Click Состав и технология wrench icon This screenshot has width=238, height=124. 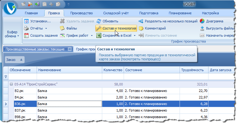point(99,28)
